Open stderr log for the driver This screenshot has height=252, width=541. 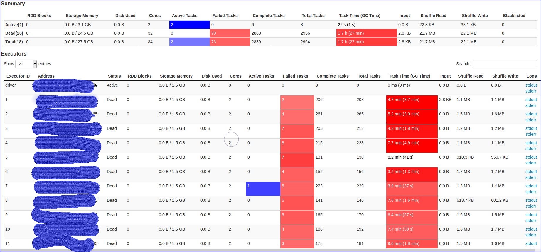coord(531,91)
